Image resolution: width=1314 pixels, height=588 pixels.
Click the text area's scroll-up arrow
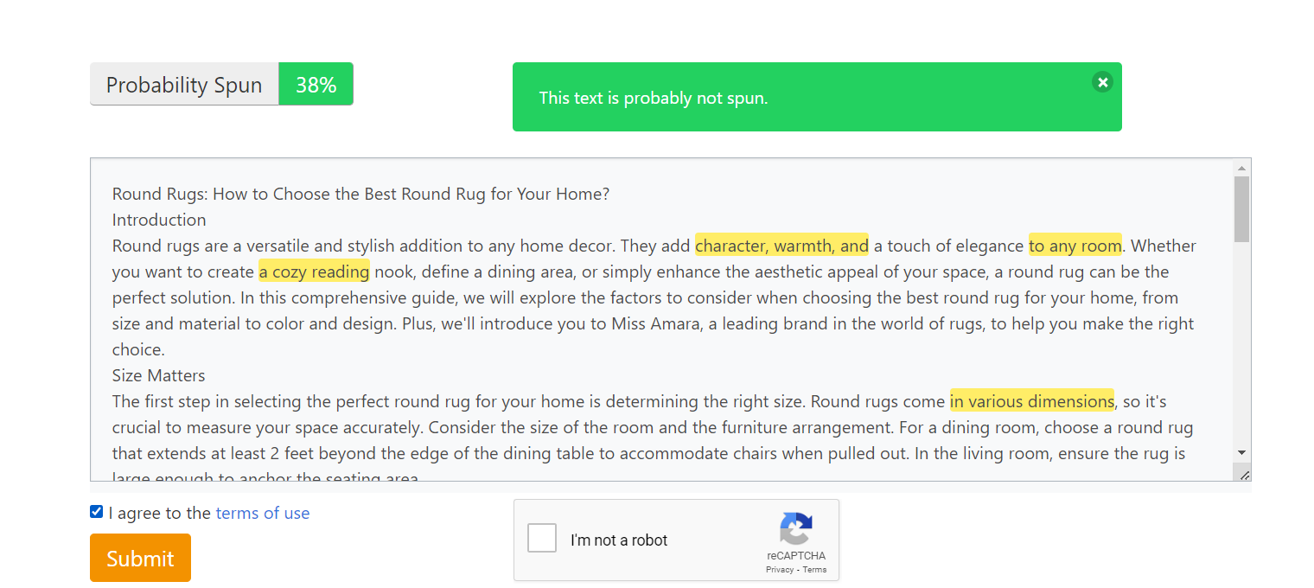(x=1242, y=168)
